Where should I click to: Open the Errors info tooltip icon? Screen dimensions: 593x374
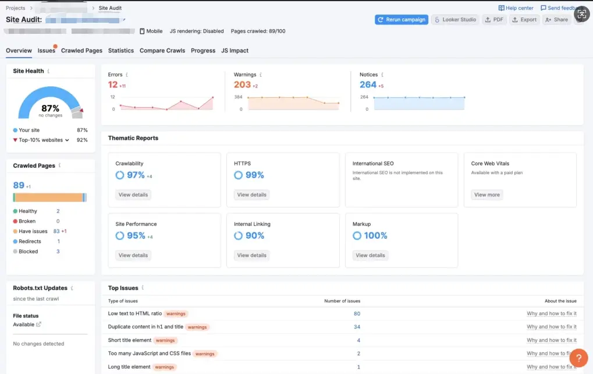(x=127, y=75)
